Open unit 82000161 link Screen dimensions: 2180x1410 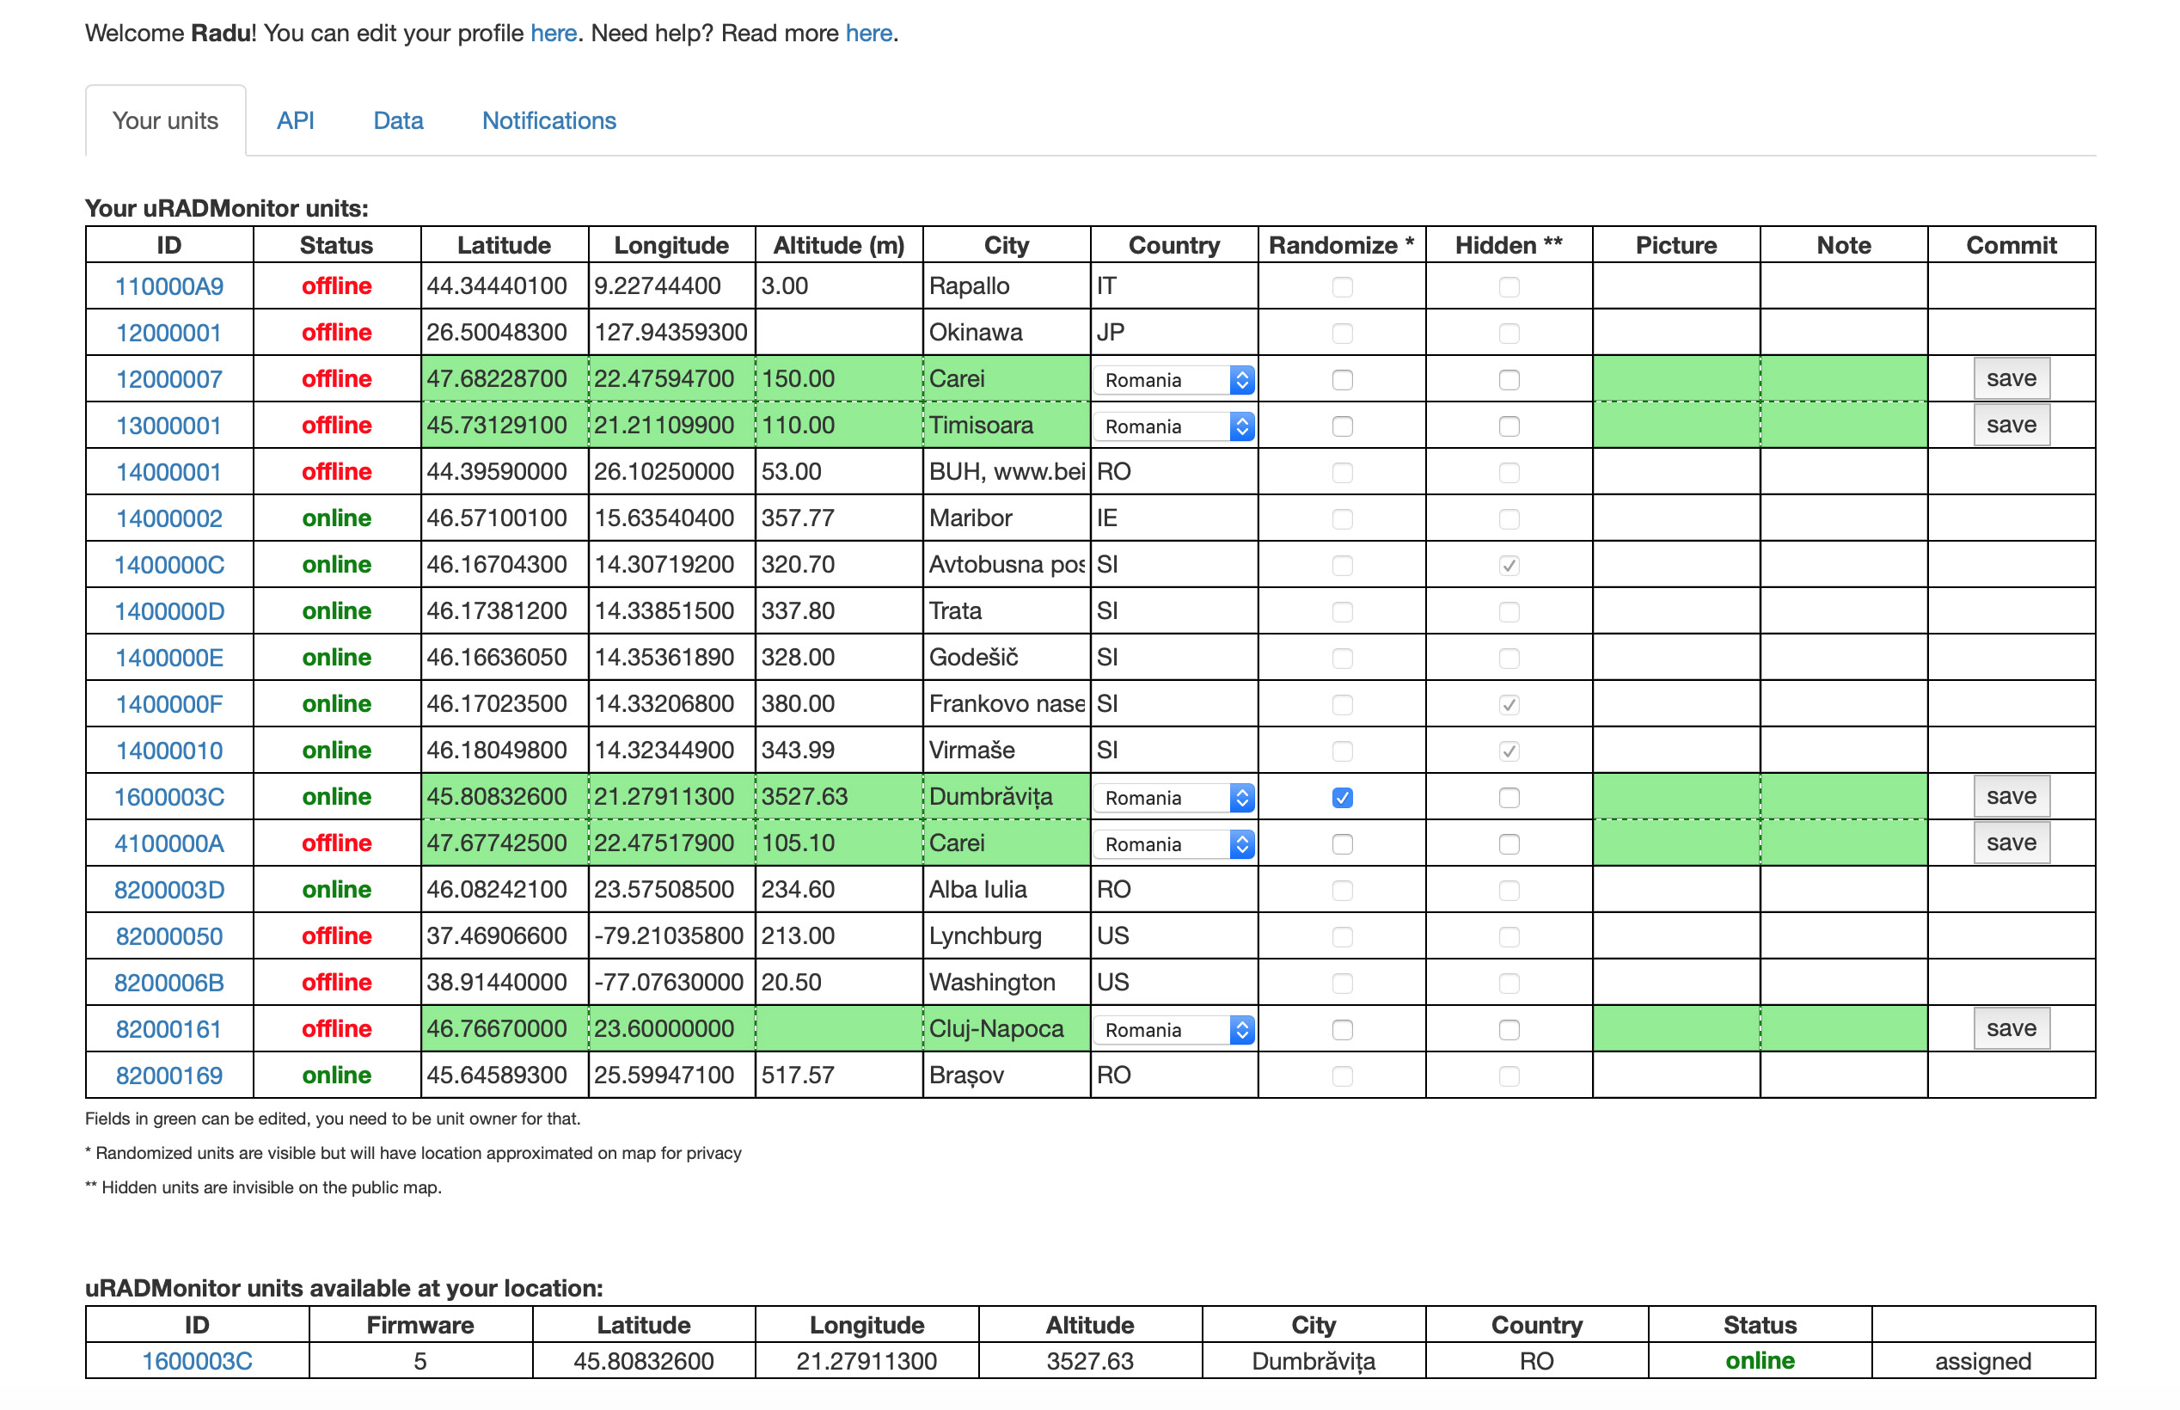(x=168, y=1029)
